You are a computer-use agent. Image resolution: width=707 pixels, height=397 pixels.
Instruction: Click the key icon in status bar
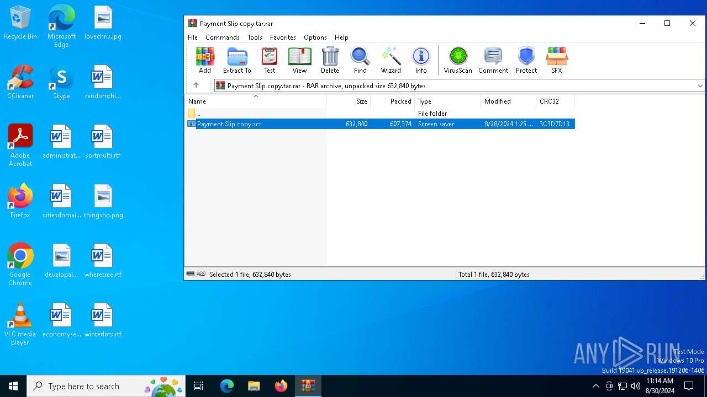(x=201, y=274)
